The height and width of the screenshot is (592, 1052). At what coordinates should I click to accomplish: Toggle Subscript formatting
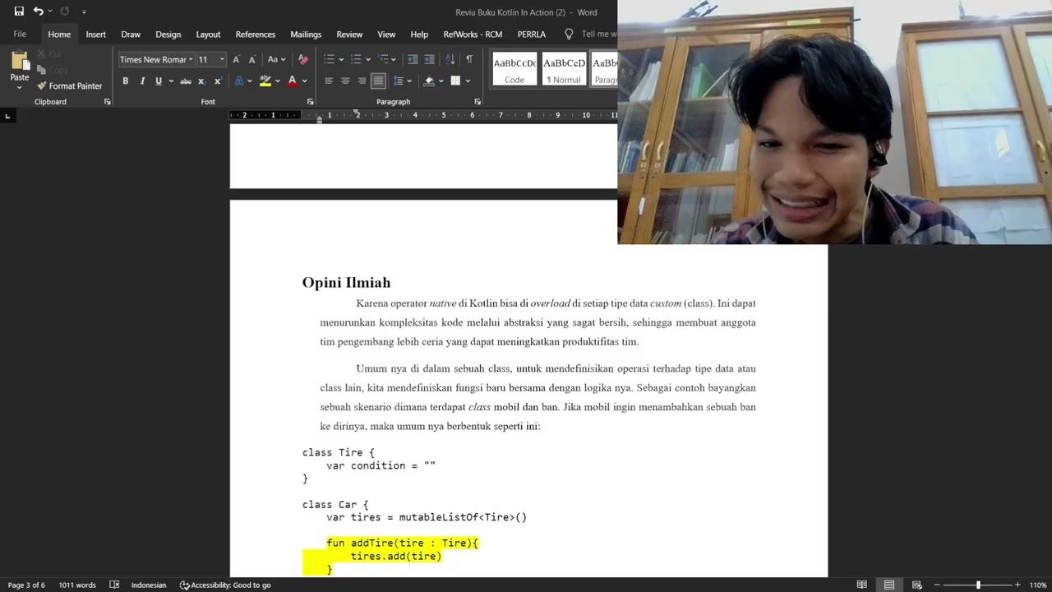202,81
